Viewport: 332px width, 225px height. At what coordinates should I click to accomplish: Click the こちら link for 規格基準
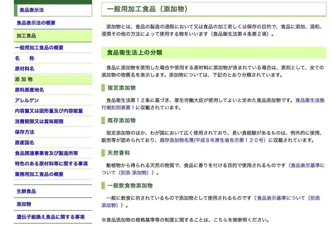(220, 220)
